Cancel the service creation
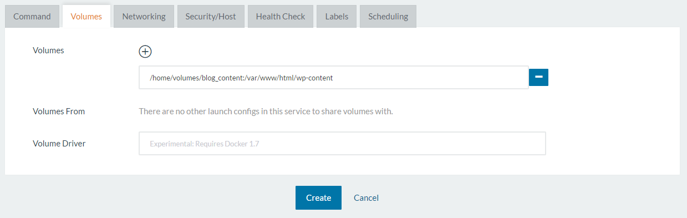The height and width of the screenshot is (218, 687). [366, 197]
